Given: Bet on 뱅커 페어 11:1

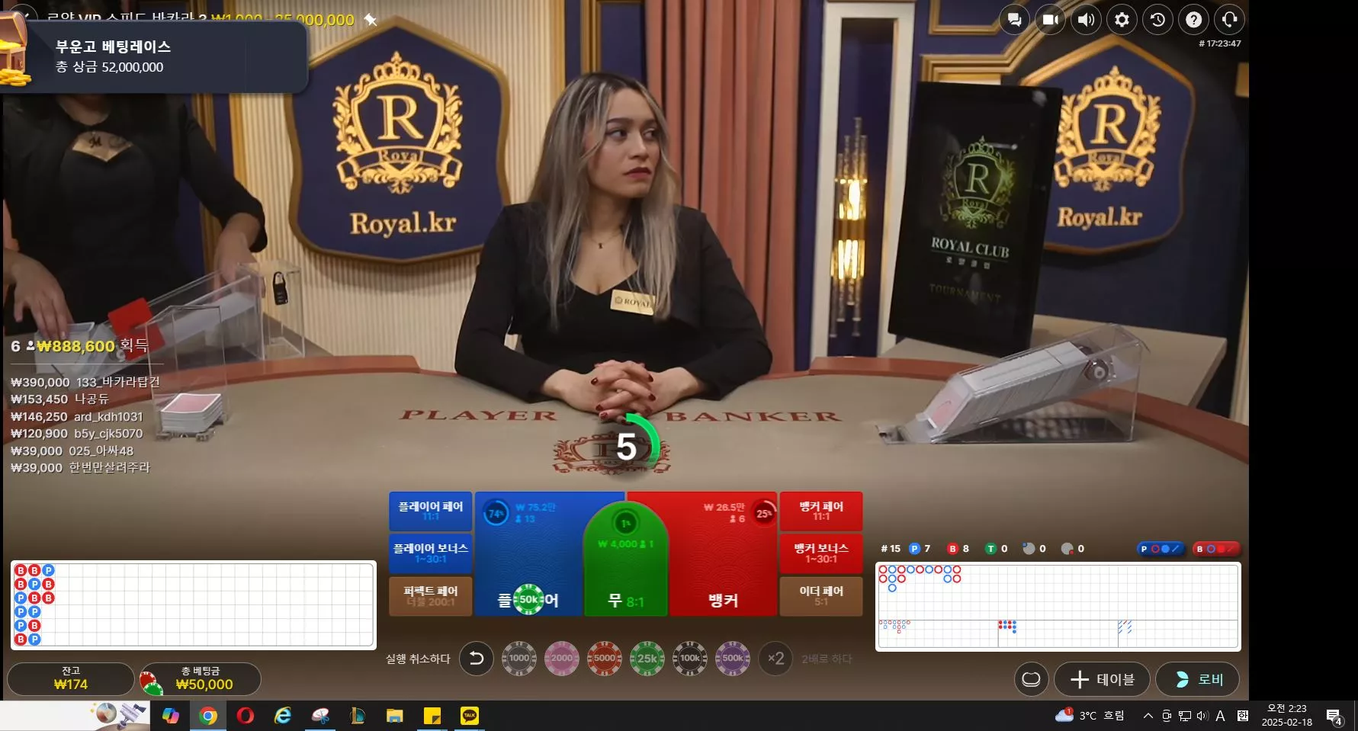Looking at the screenshot, I should point(821,511).
